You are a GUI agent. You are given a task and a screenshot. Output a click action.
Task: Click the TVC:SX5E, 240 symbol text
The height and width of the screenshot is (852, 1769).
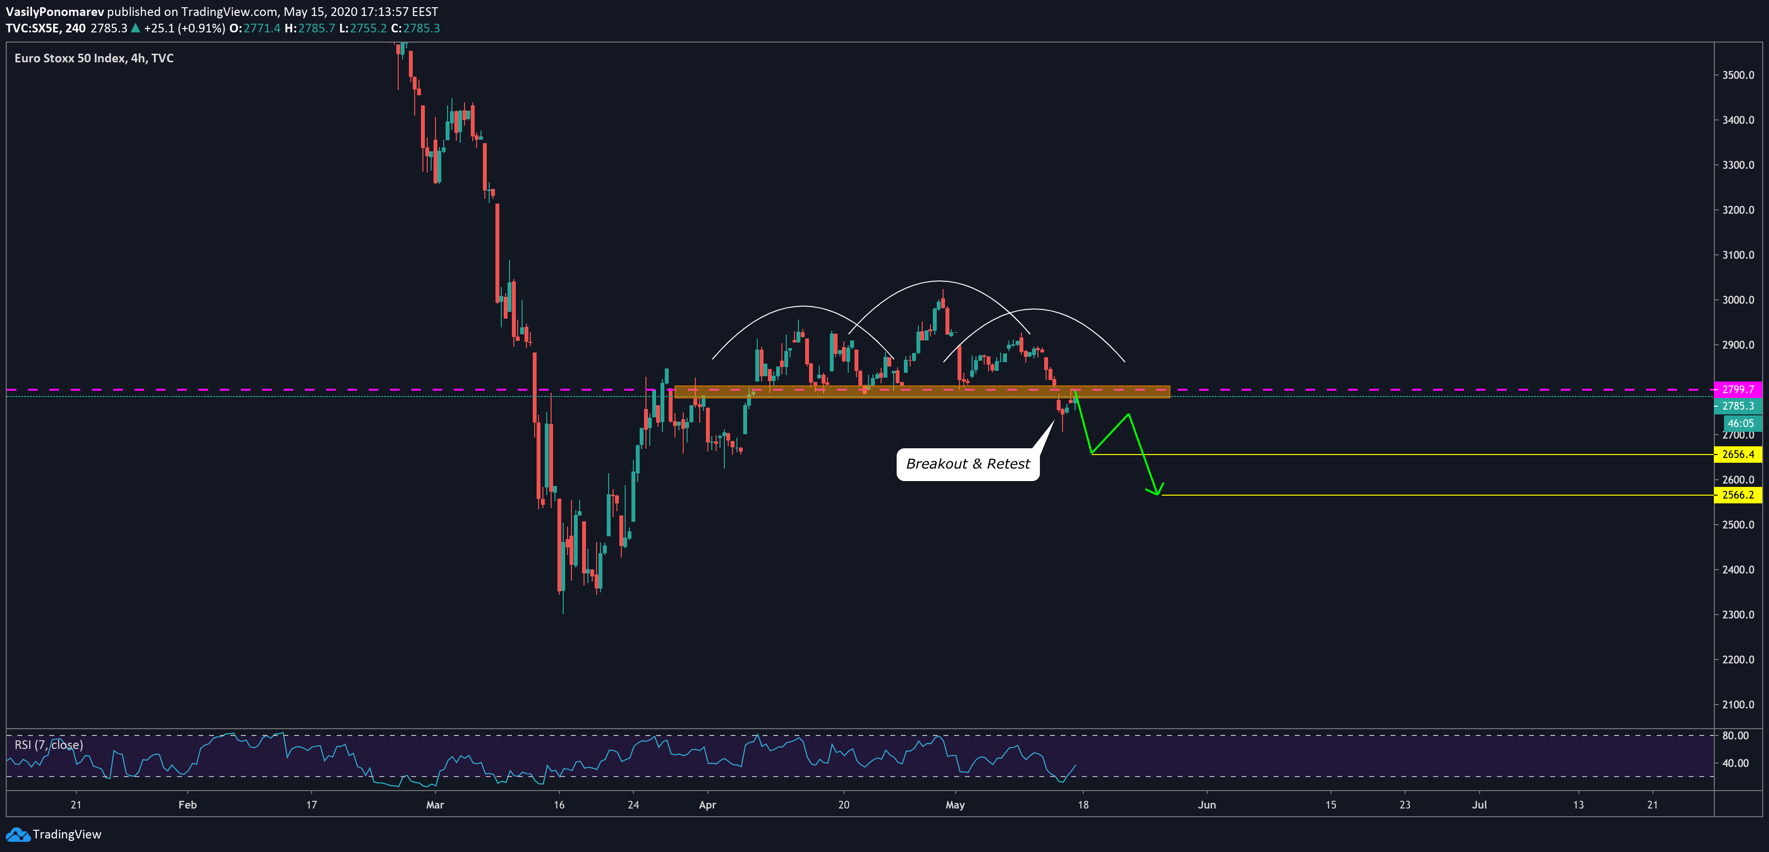coord(45,28)
